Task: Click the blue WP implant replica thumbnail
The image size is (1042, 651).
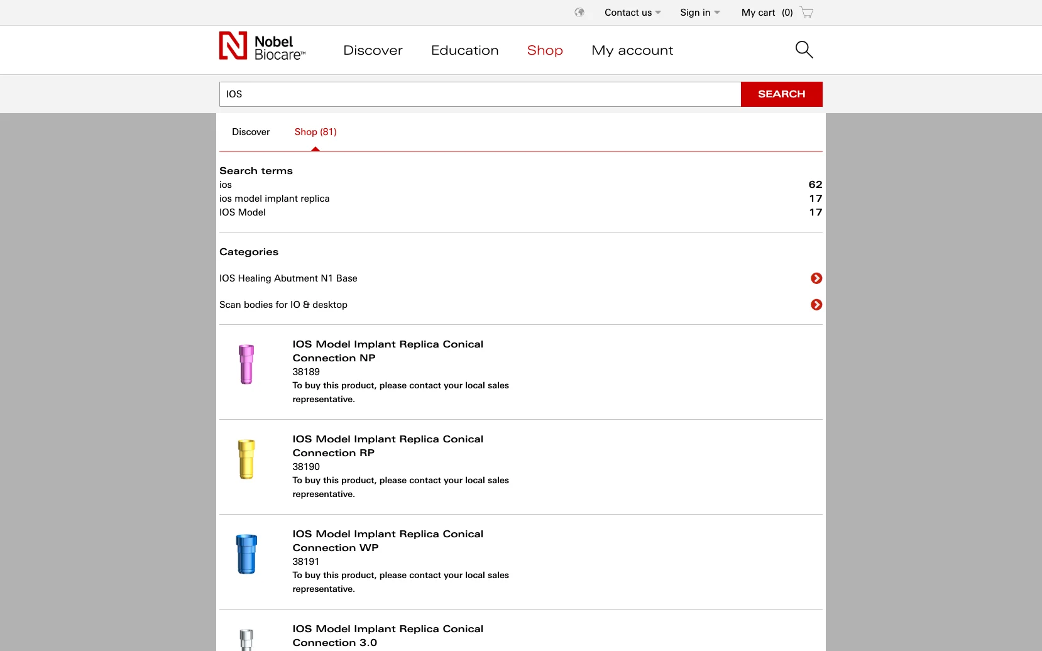Action: click(x=246, y=554)
